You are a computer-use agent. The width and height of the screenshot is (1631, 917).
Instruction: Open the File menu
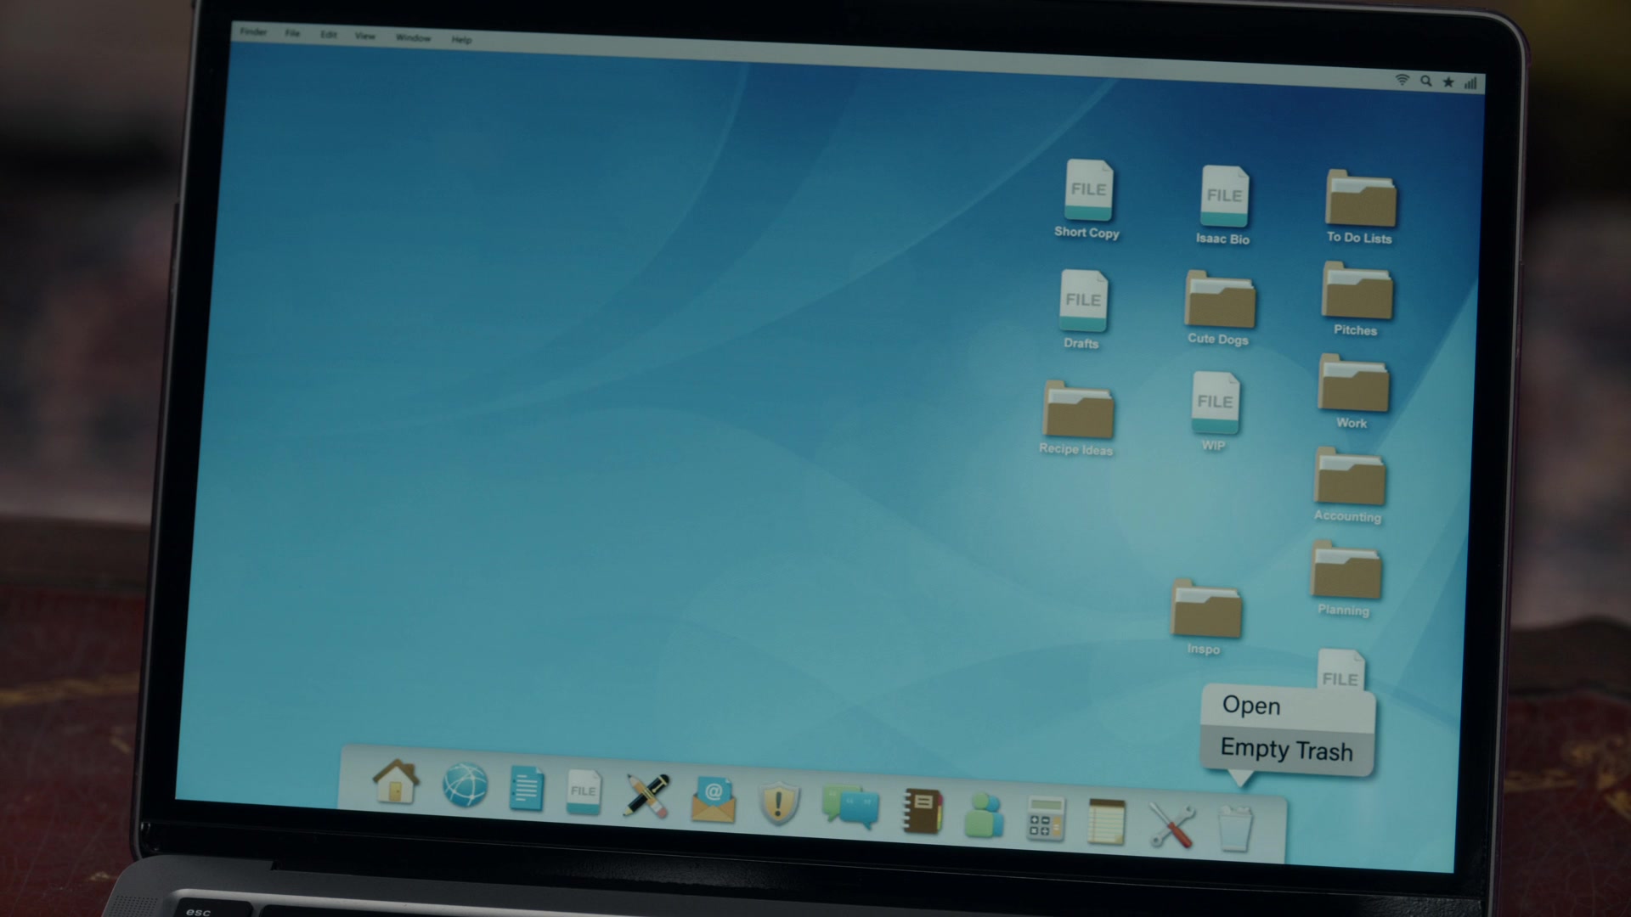(x=292, y=33)
